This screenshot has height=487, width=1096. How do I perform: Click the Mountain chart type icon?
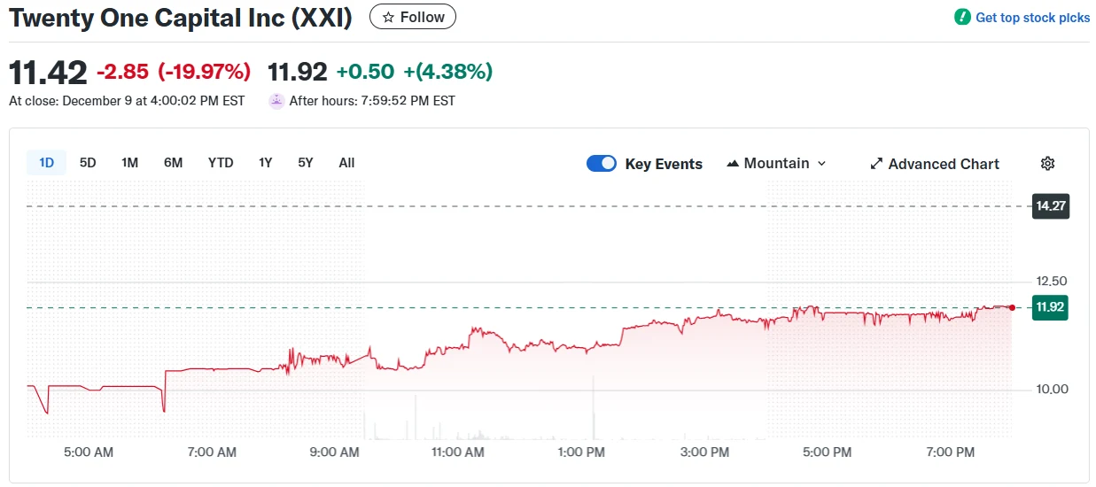click(733, 164)
